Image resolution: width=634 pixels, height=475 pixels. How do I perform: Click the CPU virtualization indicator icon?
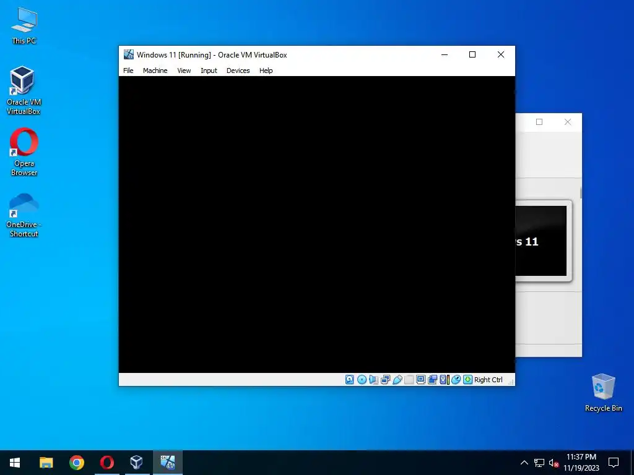click(x=445, y=379)
